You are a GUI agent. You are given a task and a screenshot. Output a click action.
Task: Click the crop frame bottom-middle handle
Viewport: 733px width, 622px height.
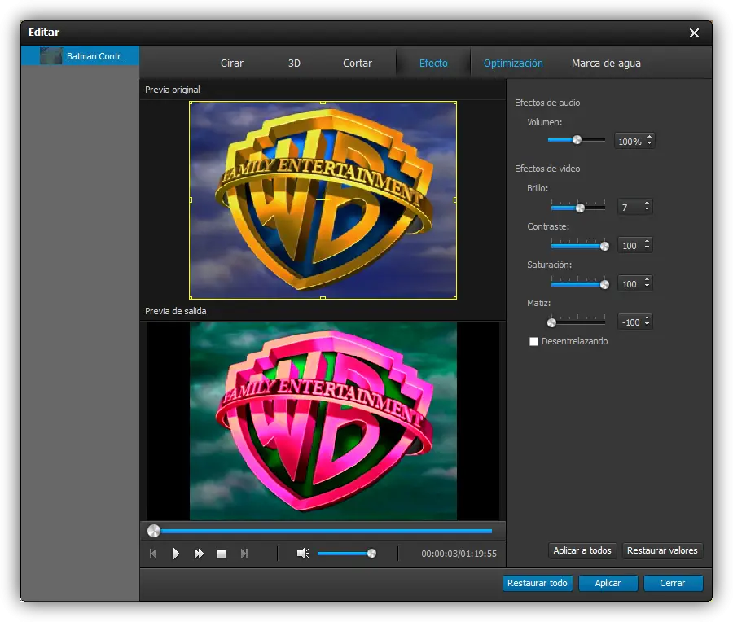click(x=323, y=298)
